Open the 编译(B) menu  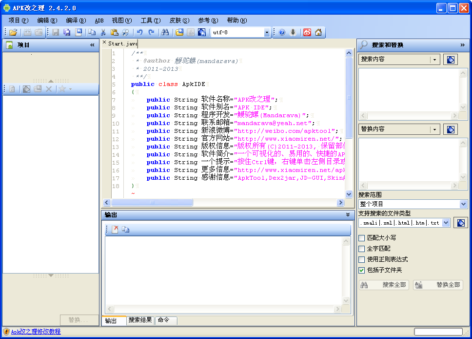pos(76,20)
